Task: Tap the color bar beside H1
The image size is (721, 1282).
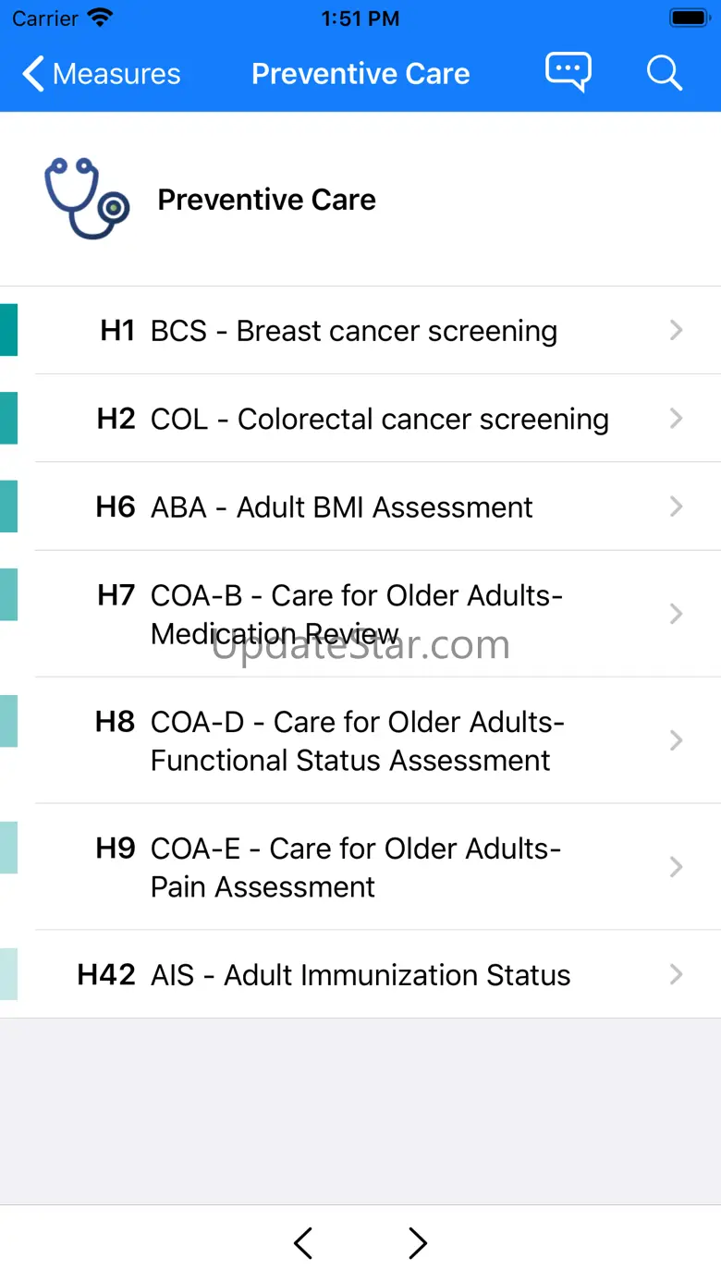Action: click(8, 330)
